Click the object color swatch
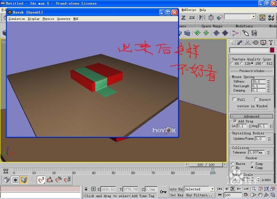 272,50
